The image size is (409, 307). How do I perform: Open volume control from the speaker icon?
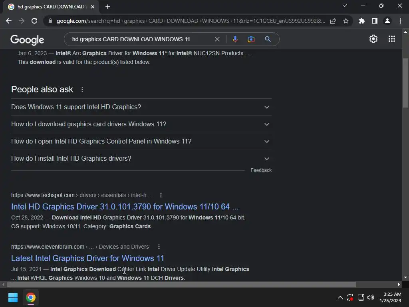(370, 297)
